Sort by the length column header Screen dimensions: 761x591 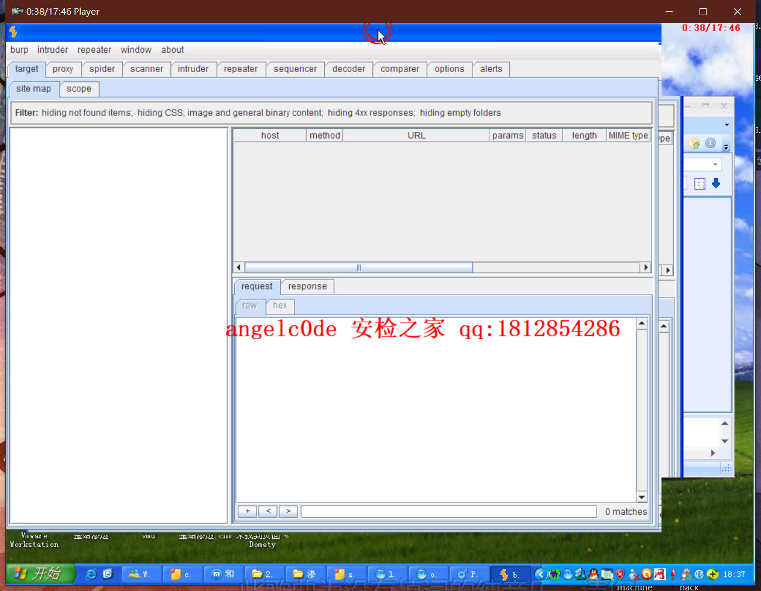(584, 135)
